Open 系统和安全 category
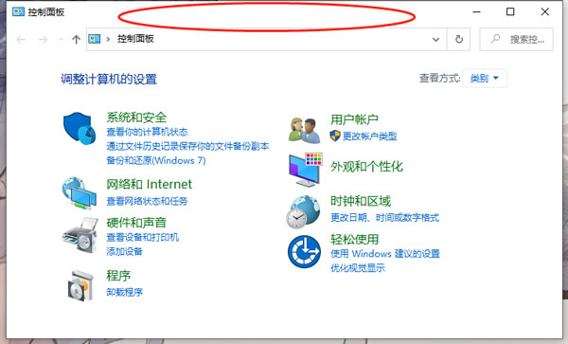Viewport: 568px width, 344px height. click(136, 118)
